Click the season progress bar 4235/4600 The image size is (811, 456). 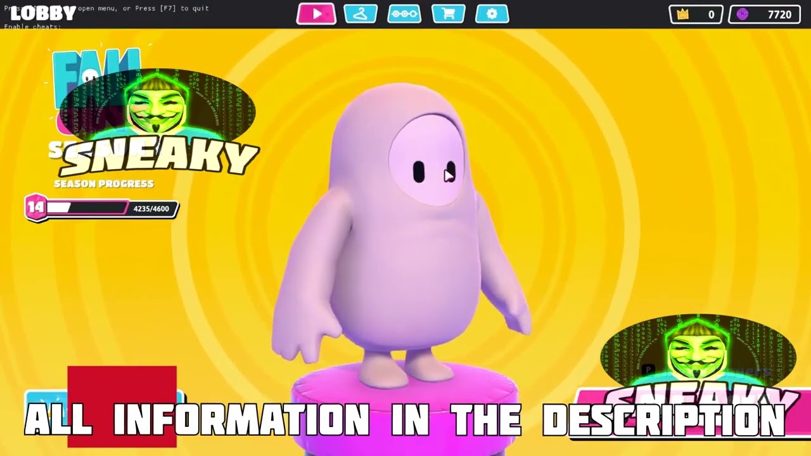point(113,208)
